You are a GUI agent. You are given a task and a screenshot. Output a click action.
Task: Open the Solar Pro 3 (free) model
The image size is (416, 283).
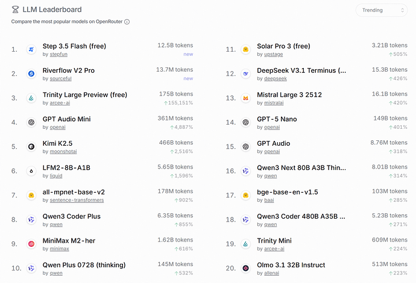[283, 46]
